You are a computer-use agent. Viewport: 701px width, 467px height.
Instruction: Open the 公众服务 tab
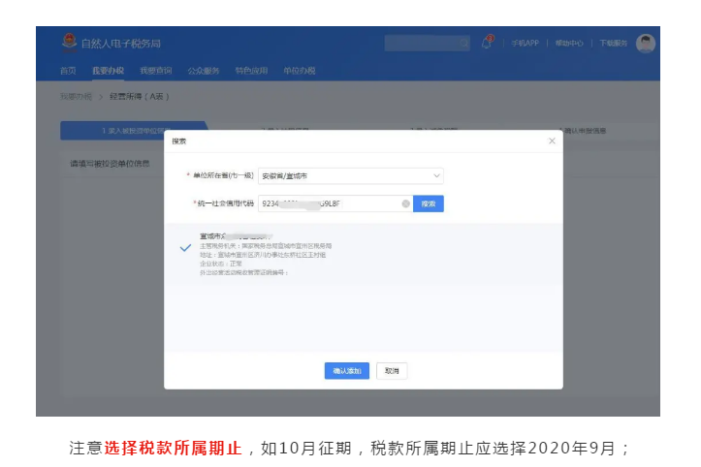[204, 71]
